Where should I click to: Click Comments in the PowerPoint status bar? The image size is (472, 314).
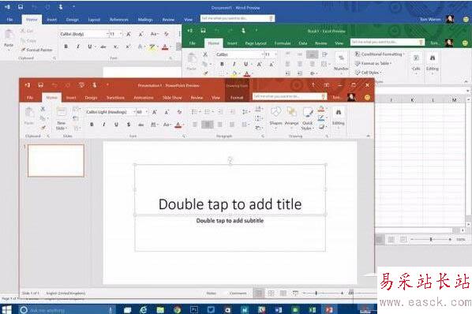click(x=238, y=293)
